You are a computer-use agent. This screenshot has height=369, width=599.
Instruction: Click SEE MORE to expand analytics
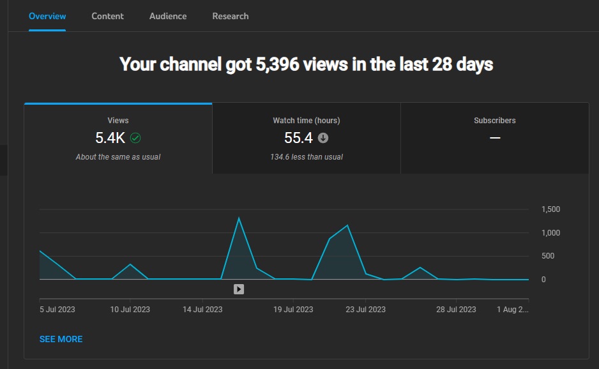click(x=61, y=339)
